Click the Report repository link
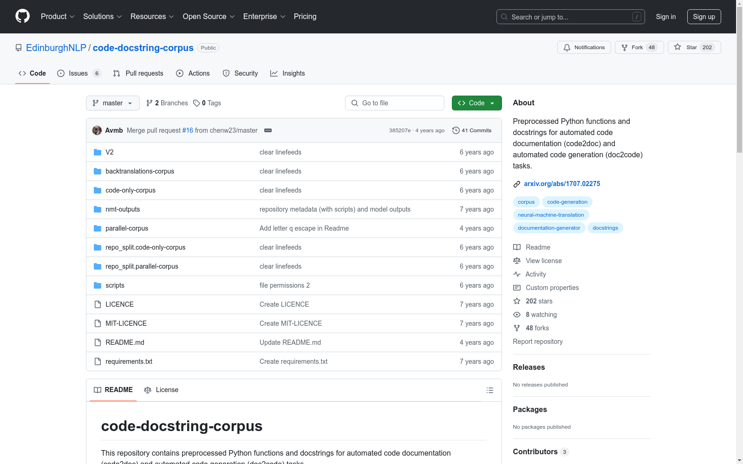743x464 pixels. pos(538,342)
